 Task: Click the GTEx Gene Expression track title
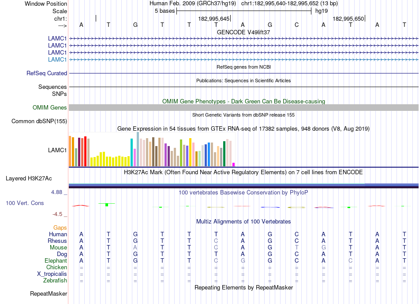coord(243,129)
